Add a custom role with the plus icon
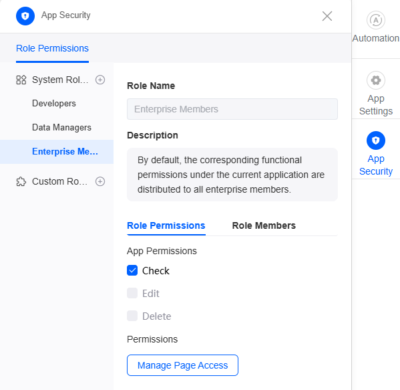Viewport: 400px width, 390px height. 100,181
